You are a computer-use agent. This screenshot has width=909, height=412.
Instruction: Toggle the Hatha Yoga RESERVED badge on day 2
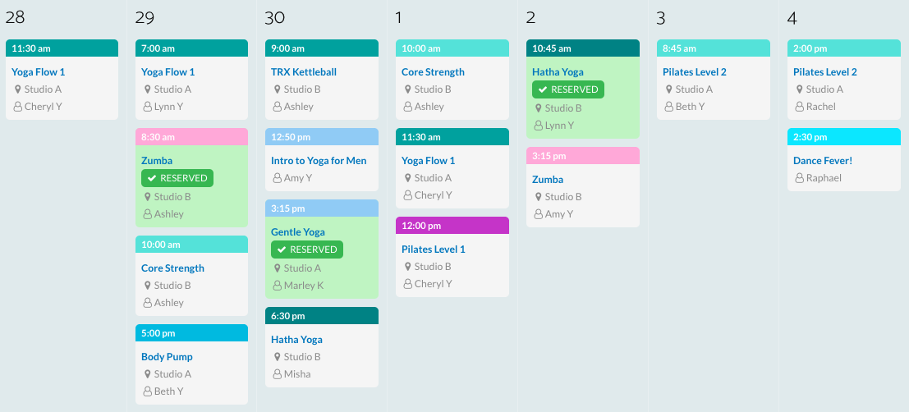(x=567, y=89)
